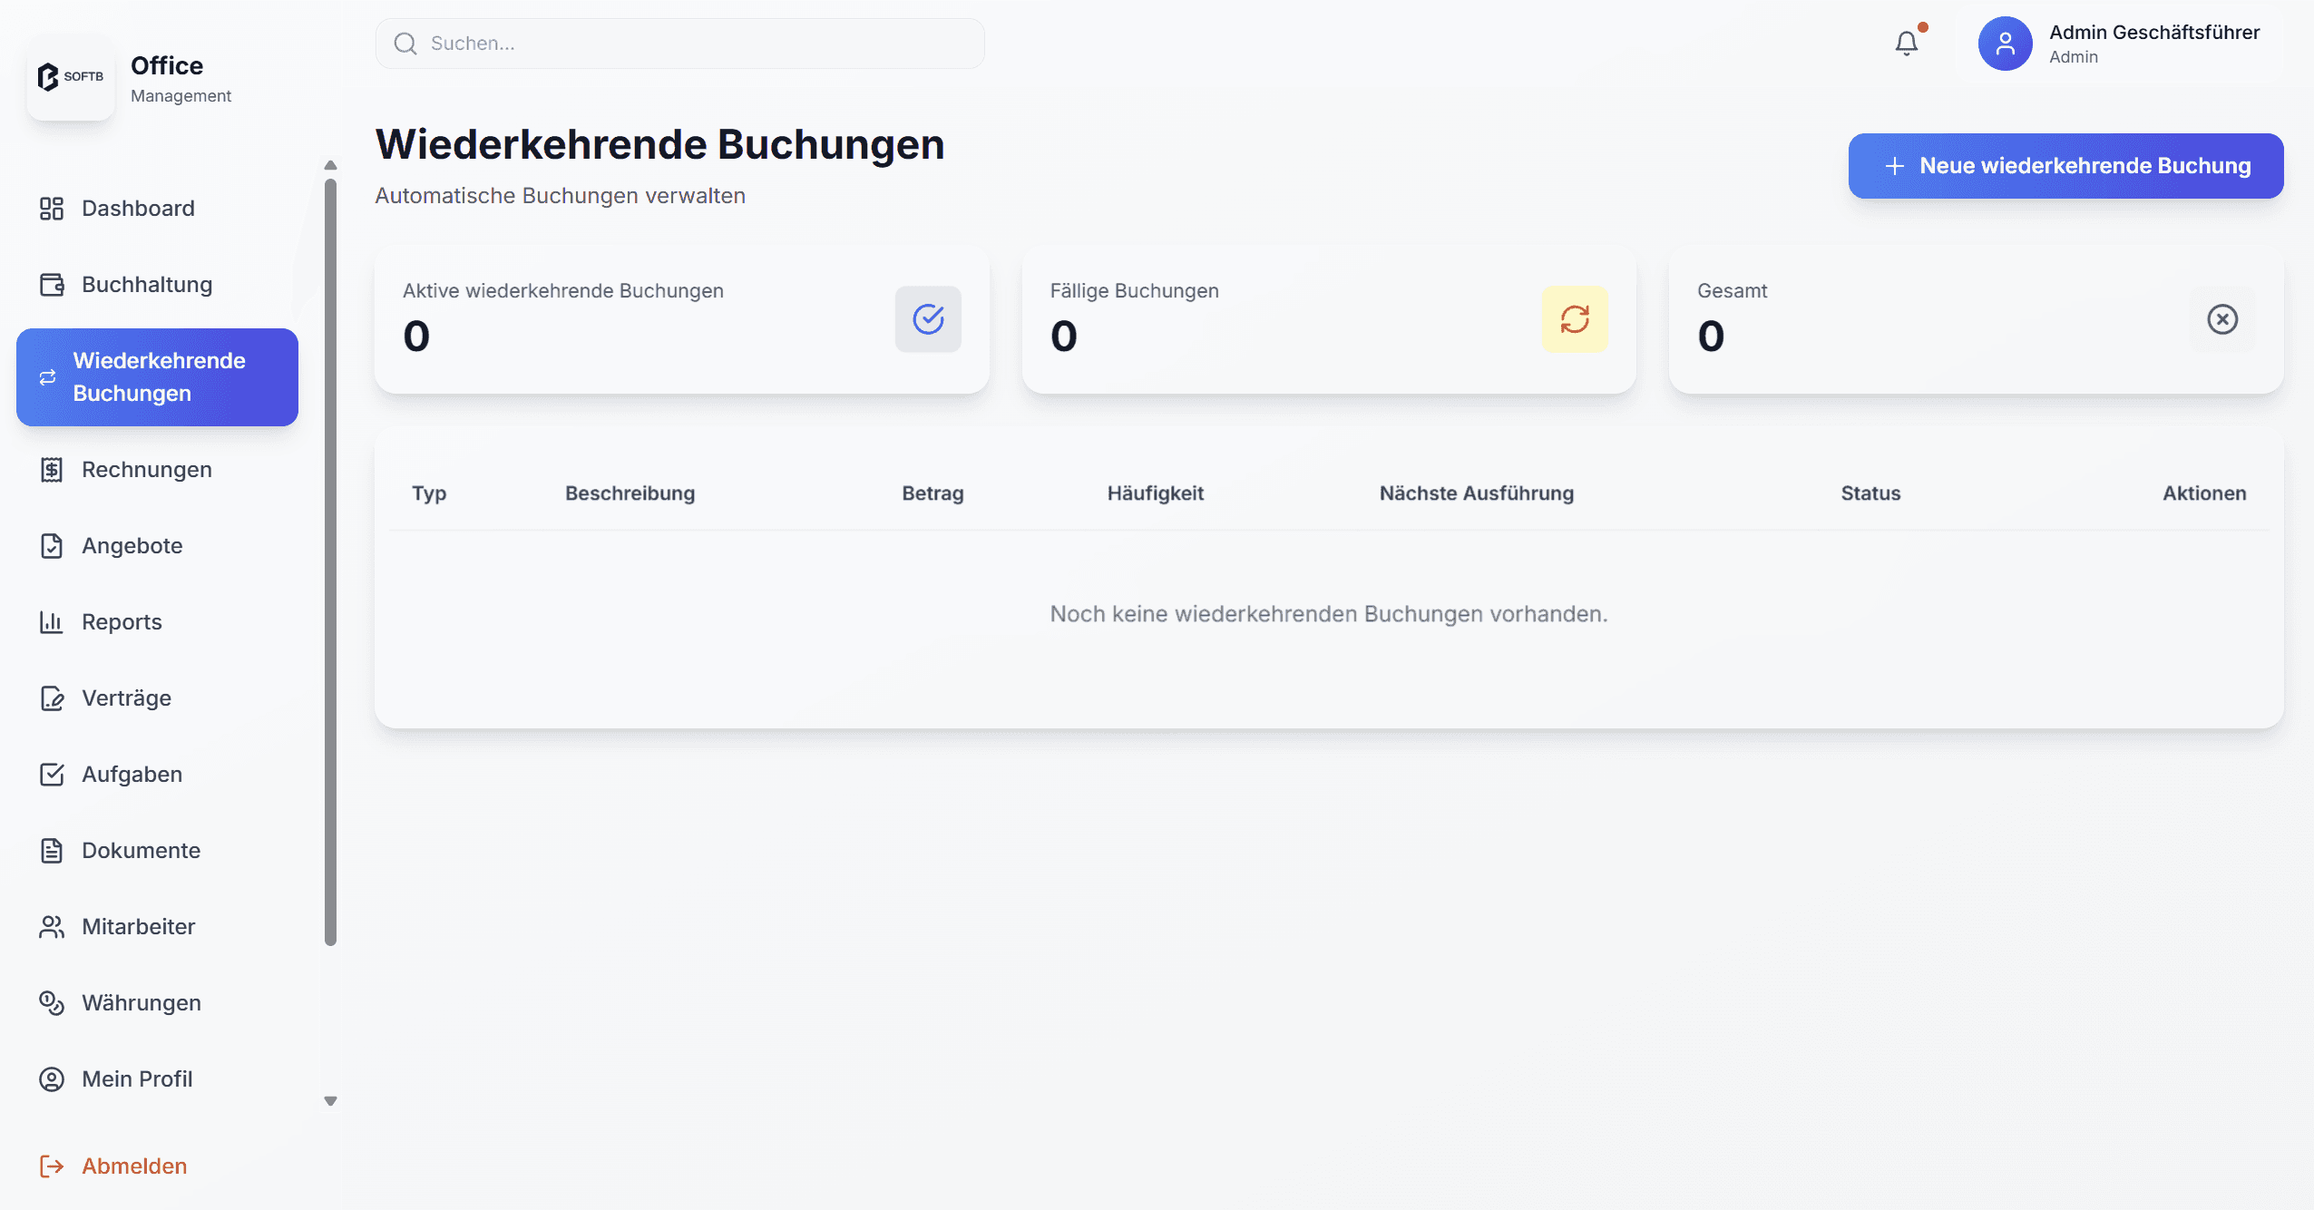The image size is (2314, 1210).
Task: Click the Softb logo in the sidebar
Action: coord(71,77)
